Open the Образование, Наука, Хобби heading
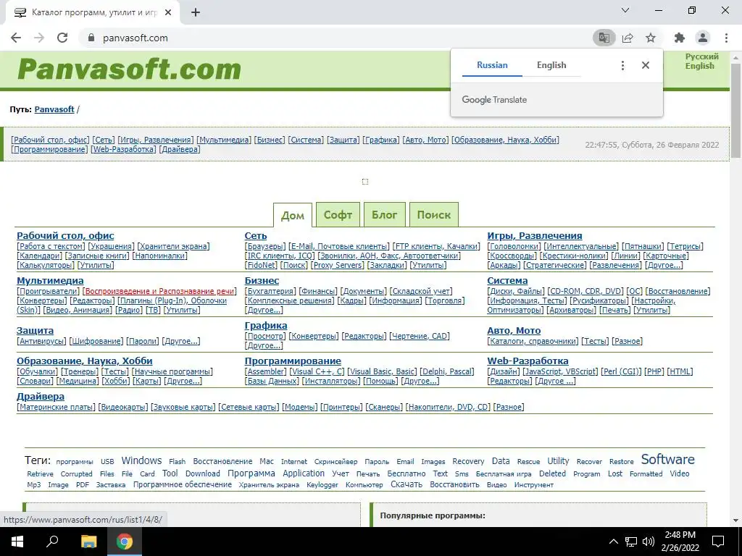 tap(85, 361)
